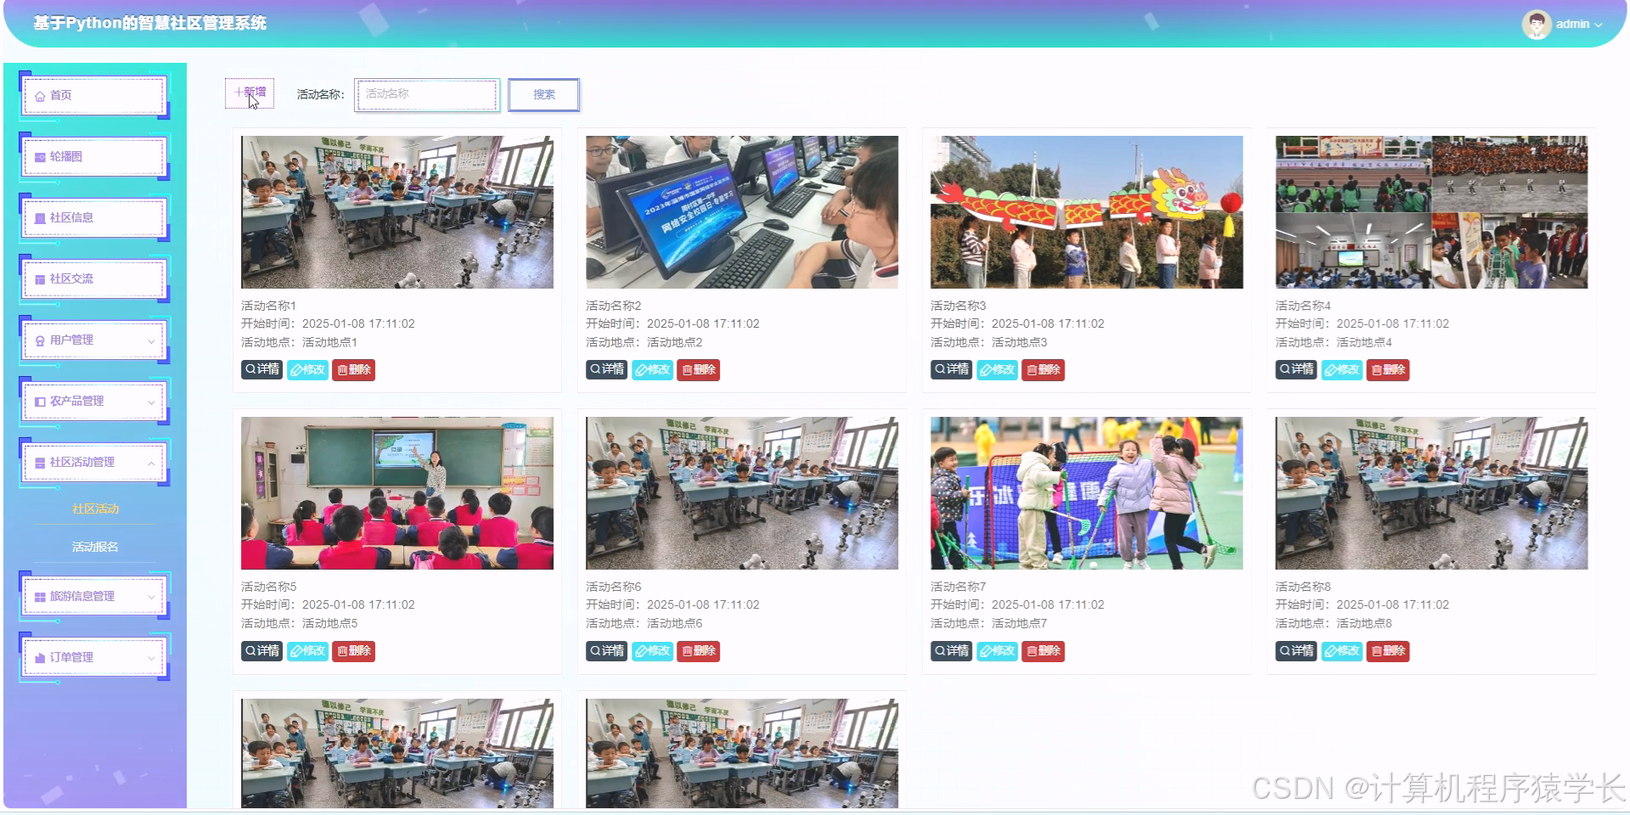Click 修改 for 活动名称4
The image size is (1630, 815).
tap(1341, 370)
